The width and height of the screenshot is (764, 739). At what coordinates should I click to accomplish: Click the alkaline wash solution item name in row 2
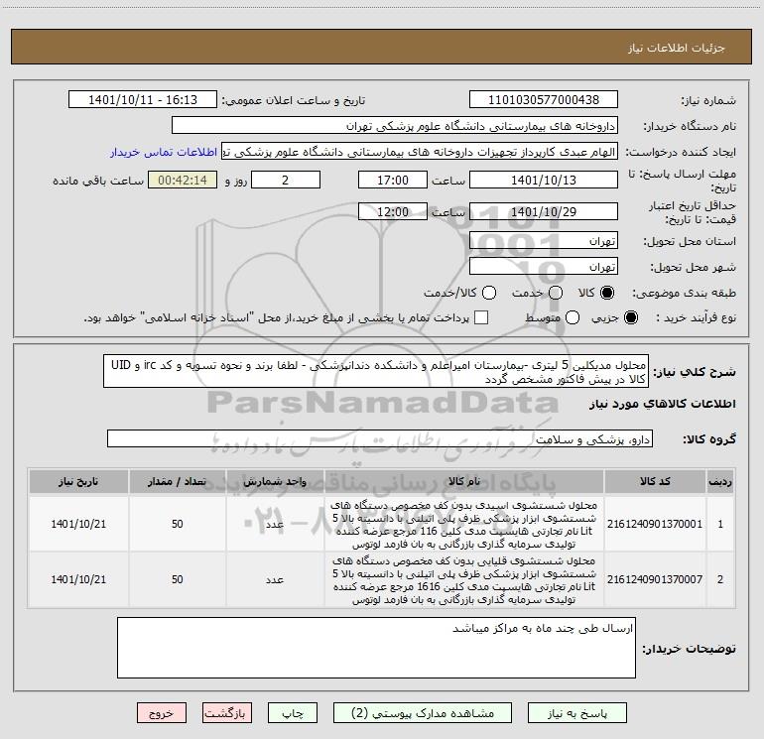[464, 579]
